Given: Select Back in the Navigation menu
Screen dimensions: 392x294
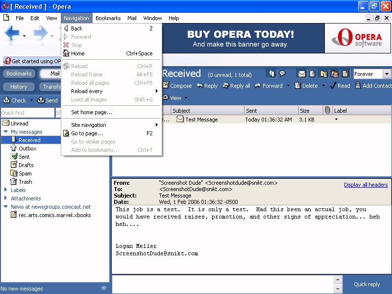Looking at the screenshot, I should point(112,28).
